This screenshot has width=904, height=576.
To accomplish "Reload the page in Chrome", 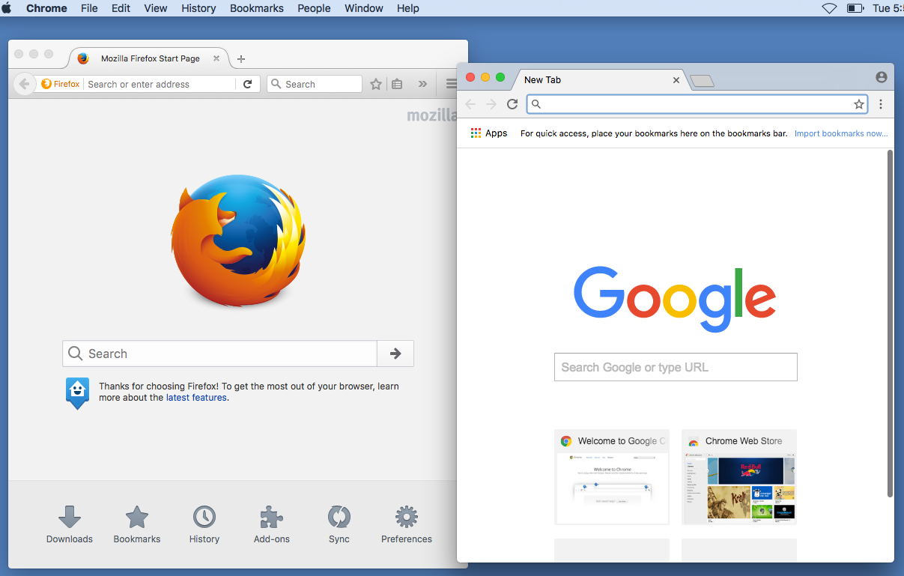I will [512, 104].
